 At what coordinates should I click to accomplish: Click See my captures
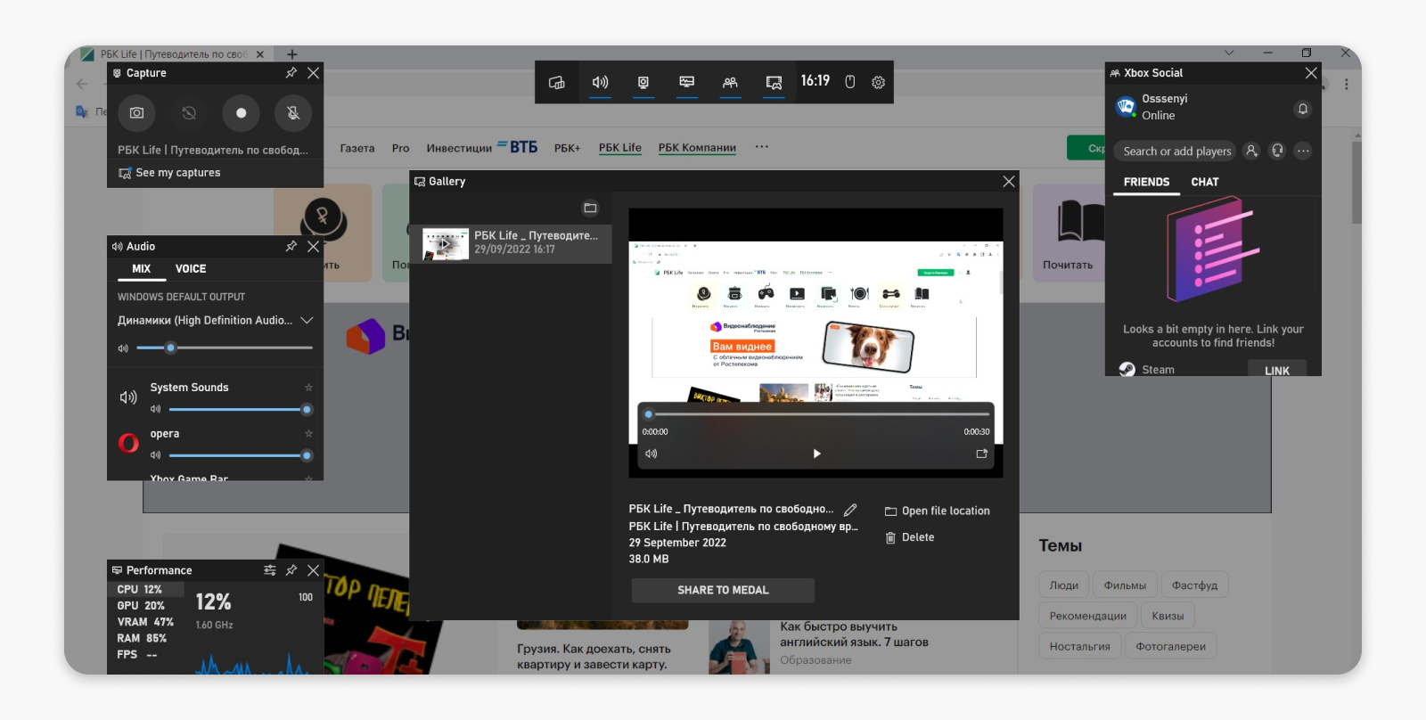[x=169, y=173]
